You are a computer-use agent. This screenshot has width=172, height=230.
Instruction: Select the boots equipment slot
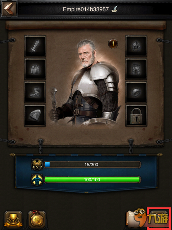35,92
